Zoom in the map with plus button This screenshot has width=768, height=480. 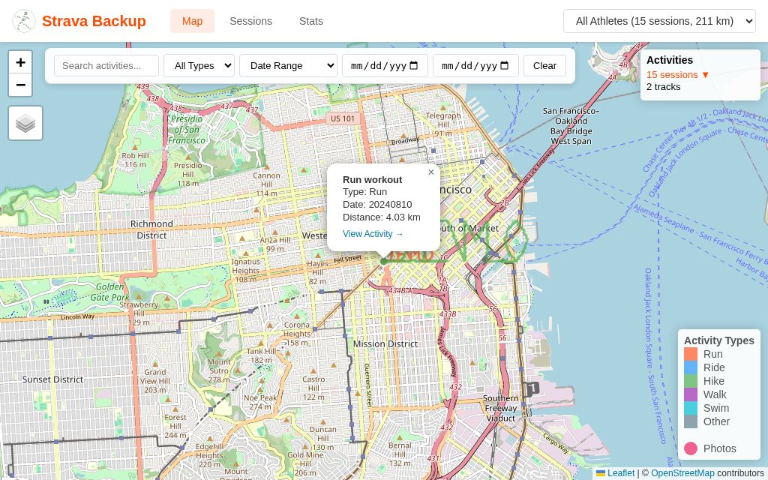pyautogui.click(x=20, y=62)
